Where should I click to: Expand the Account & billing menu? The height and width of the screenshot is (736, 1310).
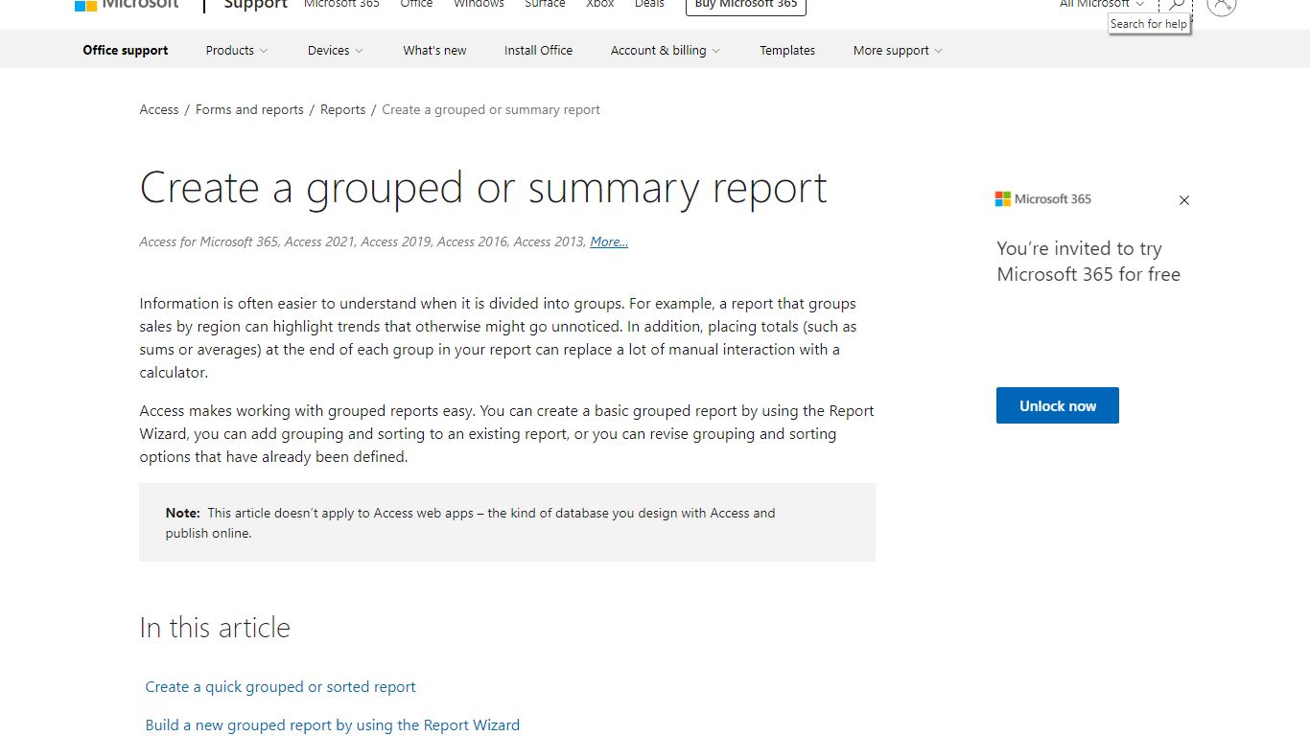pos(666,50)
